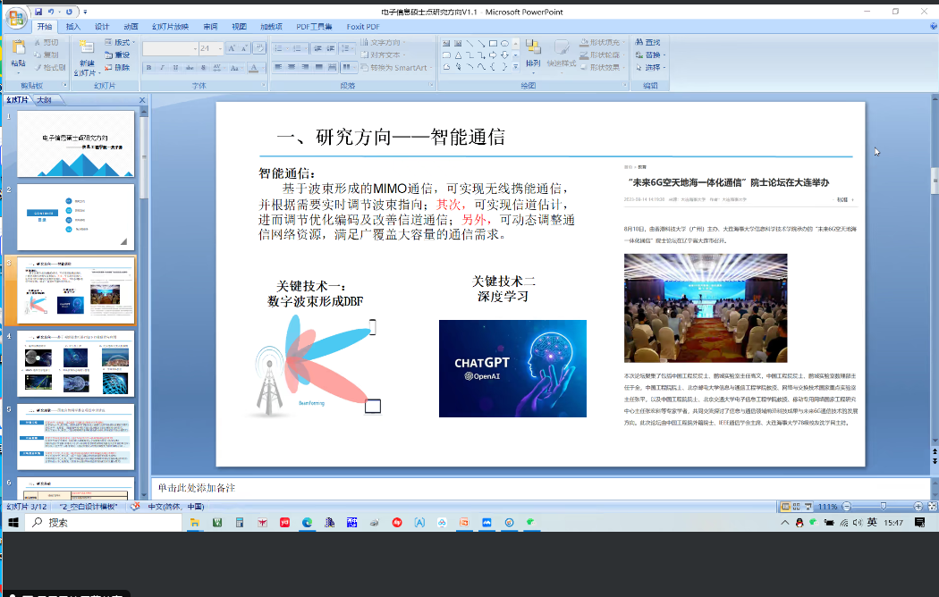The height and width of the screenshot is (597, 939).
Task: Click the undo arrow icon
Action: point(53,12)
